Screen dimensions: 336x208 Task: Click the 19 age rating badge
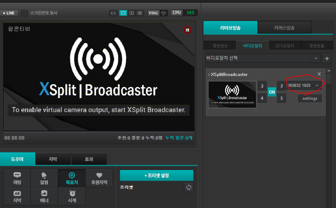click(x=187, y=30)
